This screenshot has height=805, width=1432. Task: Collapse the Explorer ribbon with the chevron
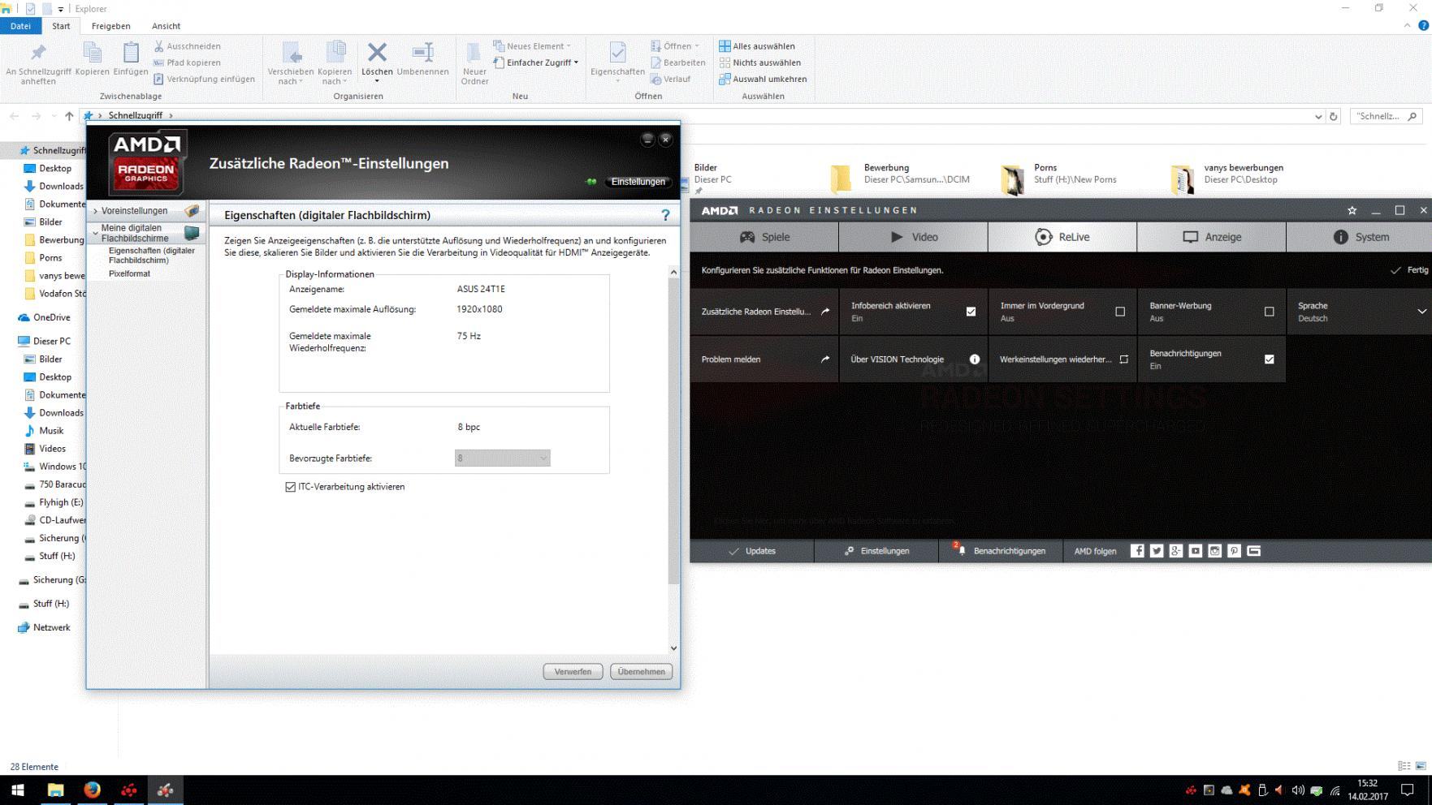click(1407, 26)
